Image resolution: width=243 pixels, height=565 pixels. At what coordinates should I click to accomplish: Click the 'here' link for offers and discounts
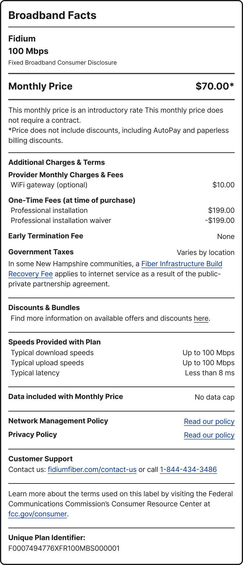point(201,318)
